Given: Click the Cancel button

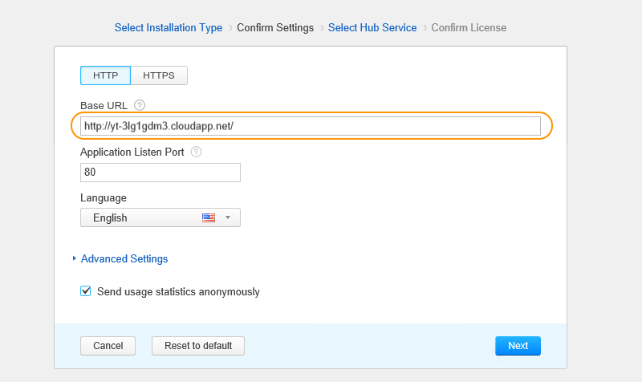Looking at the screenshot, I should tap(108, 346).
